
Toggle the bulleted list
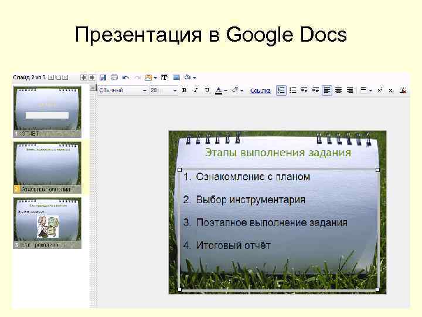[293, 90]
